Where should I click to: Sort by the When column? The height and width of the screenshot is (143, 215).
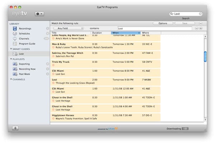pos(126,33)
